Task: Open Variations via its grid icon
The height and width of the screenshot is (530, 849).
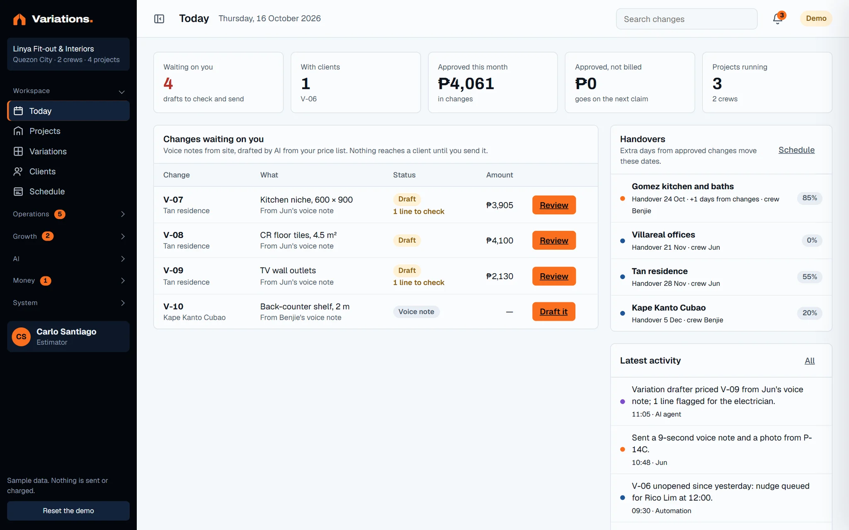Action: pyautogui.click(x=18, y=151)
